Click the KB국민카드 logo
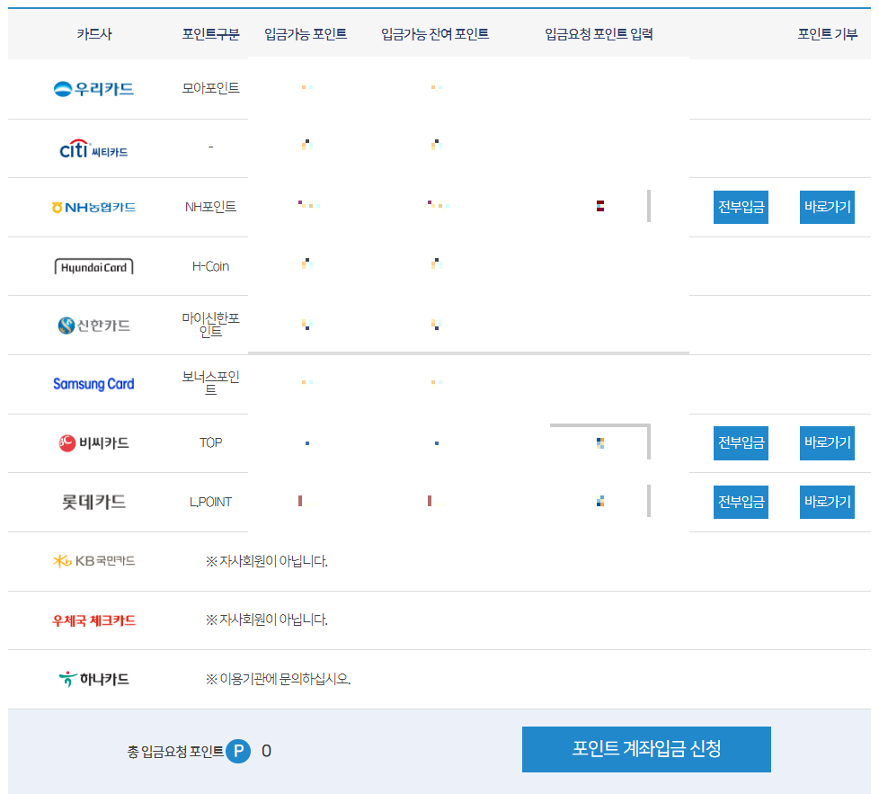 [x=93, y=561]
